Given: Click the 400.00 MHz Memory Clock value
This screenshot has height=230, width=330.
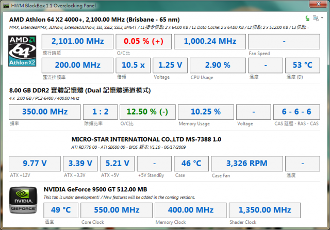Looking at the screenshot, I should [x=191, y=210].
